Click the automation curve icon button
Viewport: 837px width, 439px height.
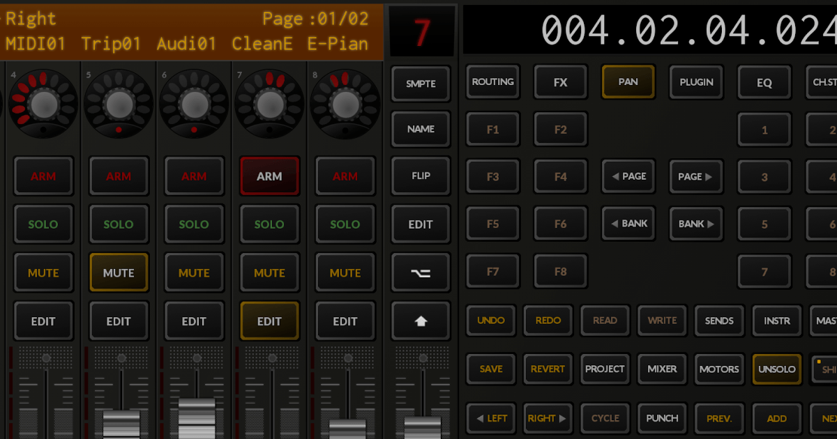coord(420,272)
